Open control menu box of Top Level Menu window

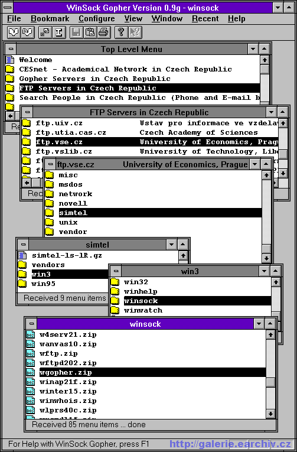(x=11, y=49)
